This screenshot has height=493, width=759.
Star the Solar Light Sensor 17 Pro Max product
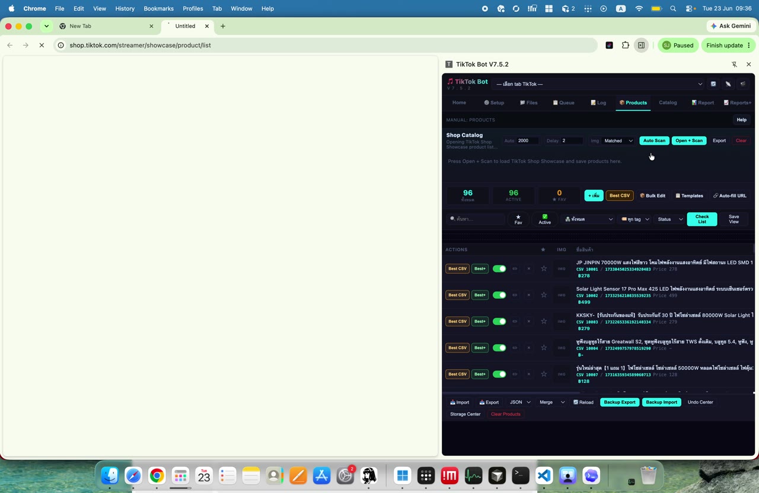pos(544,295)
